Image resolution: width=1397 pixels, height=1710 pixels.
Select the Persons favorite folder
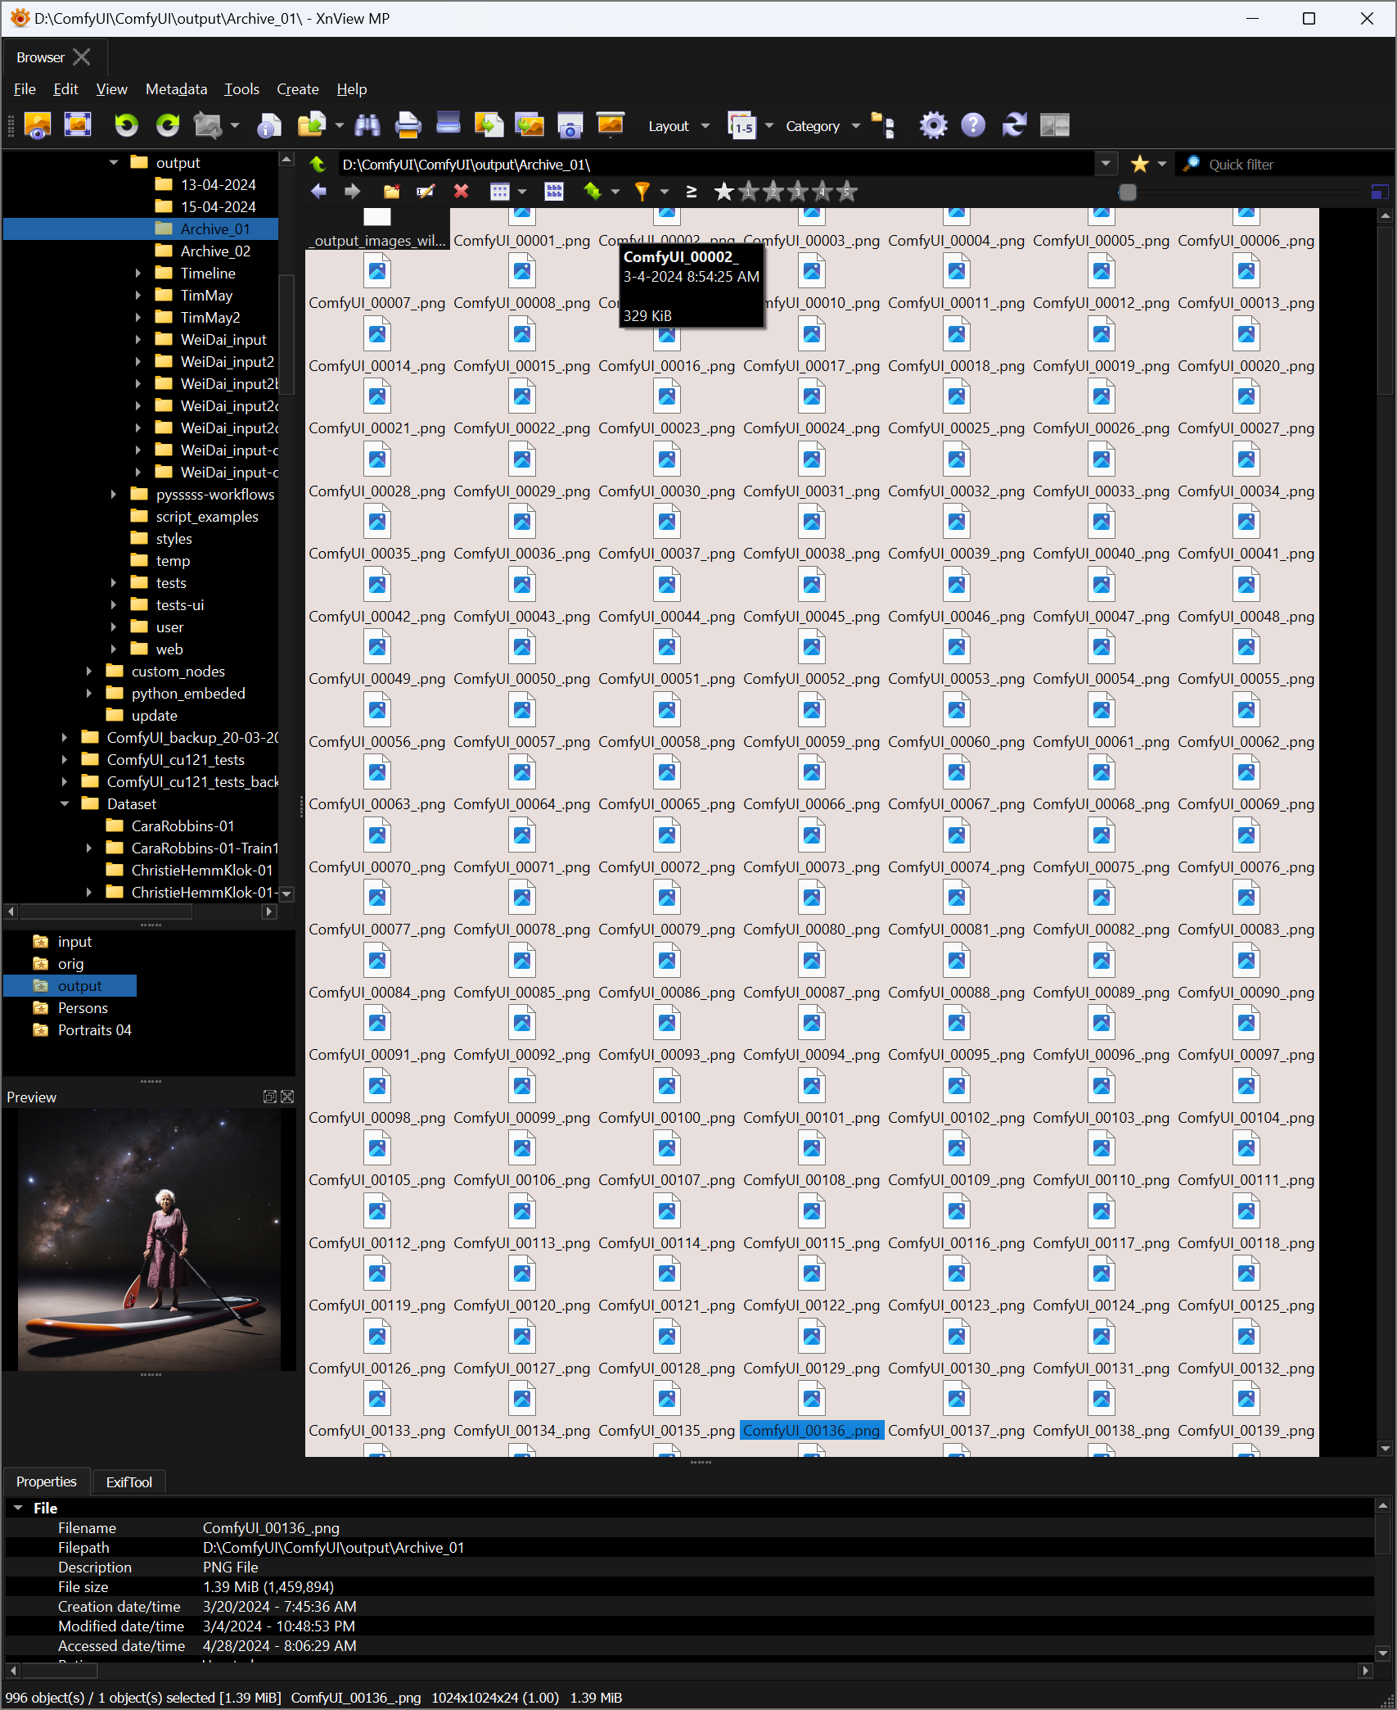(x=83, y=1008)
